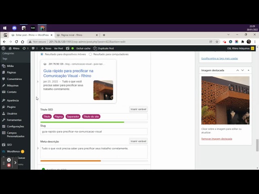Click Inserir variável for Meta-descrição
The height and width of the screenshot is (194, 259).
138,141
